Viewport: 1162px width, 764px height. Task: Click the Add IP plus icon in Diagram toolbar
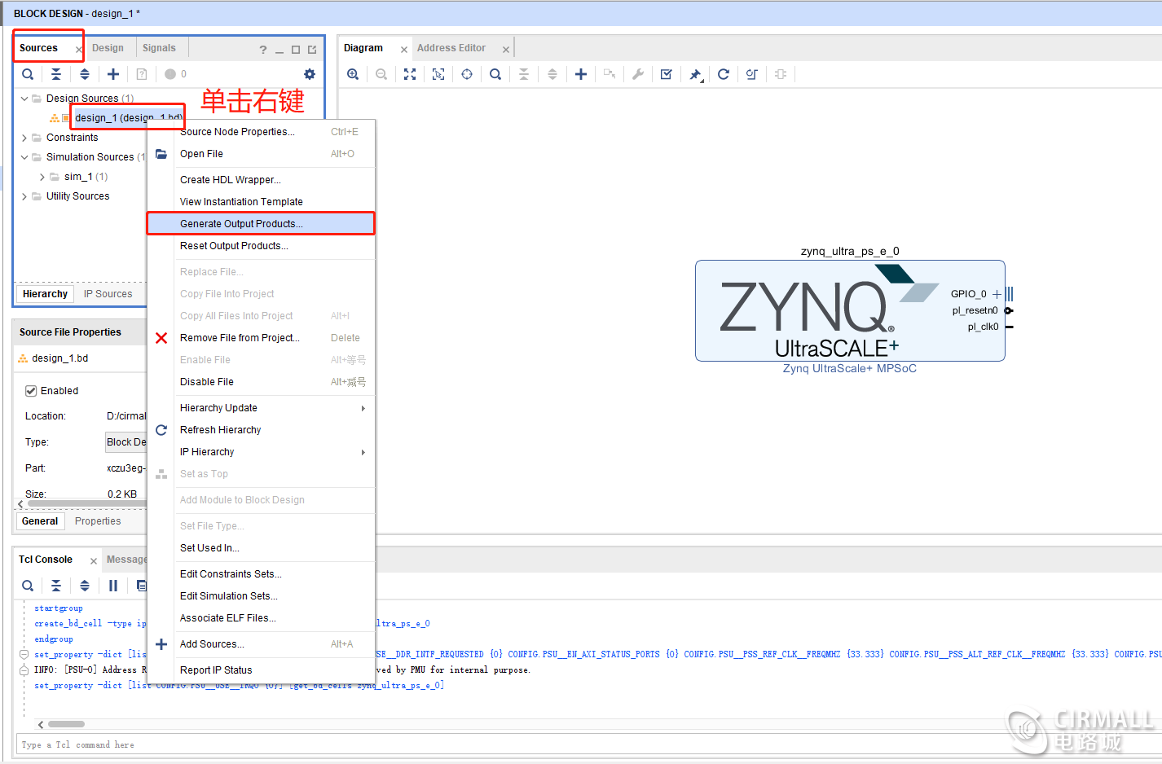[x=581, y=74]
